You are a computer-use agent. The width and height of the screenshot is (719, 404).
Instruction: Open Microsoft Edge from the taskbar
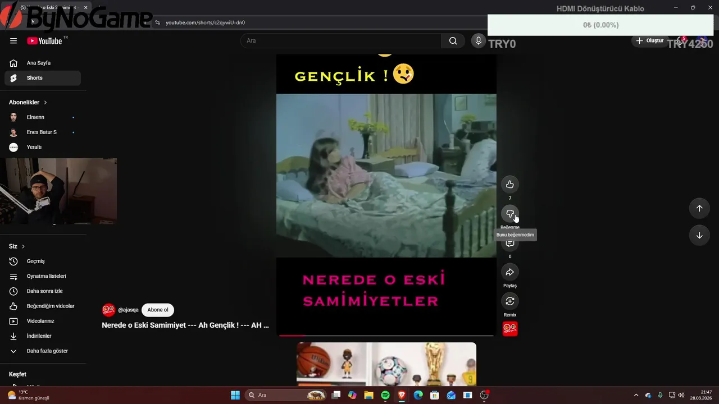[418, 395]
